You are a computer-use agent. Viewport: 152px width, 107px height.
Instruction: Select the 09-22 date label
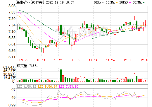coord(24,60)
